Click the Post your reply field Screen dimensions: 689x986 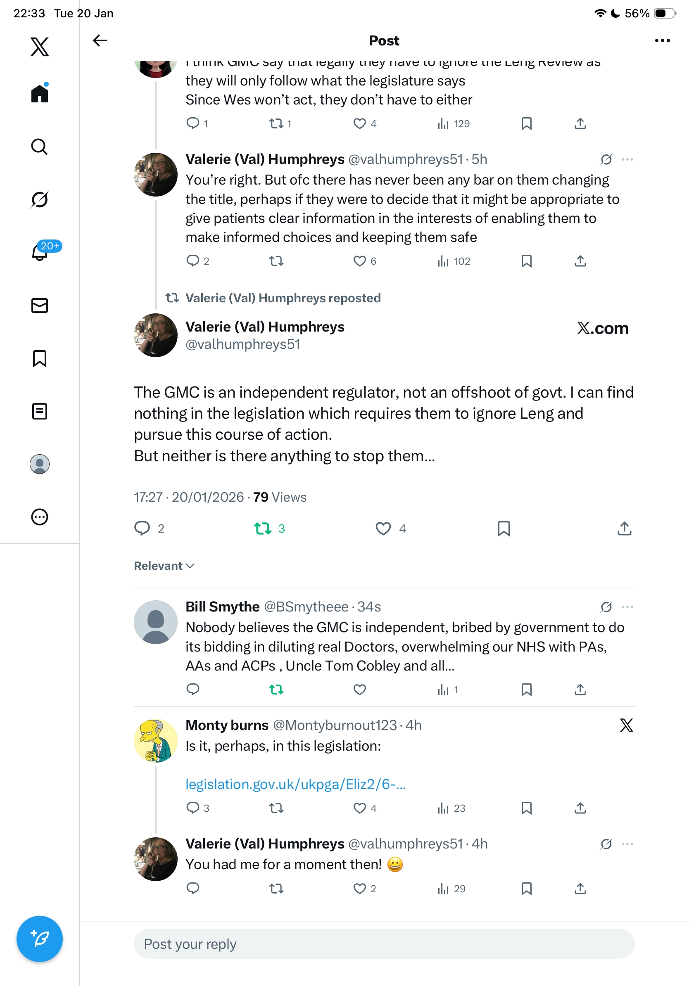pyautogui.click(x=384, y=944)
